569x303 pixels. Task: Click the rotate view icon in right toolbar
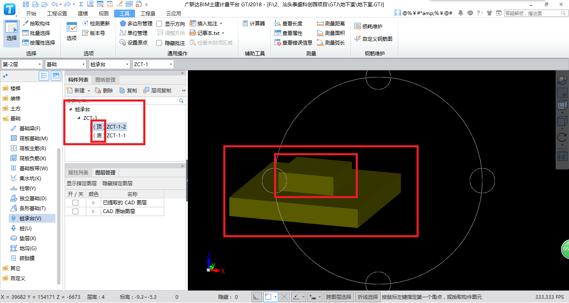pos(562,137)
